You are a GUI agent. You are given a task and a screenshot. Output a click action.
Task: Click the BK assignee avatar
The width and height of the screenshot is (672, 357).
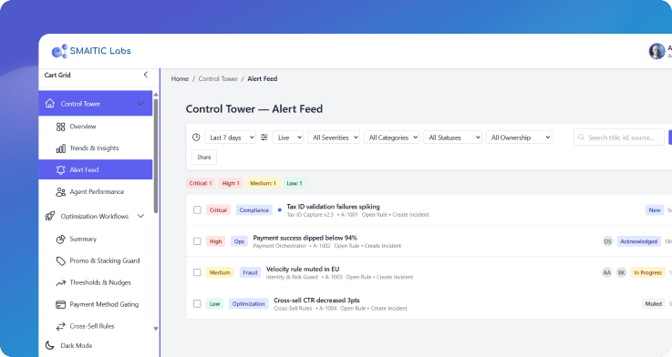(621, 272)
